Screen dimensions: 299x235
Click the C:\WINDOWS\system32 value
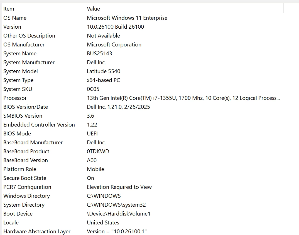(116, 205)
